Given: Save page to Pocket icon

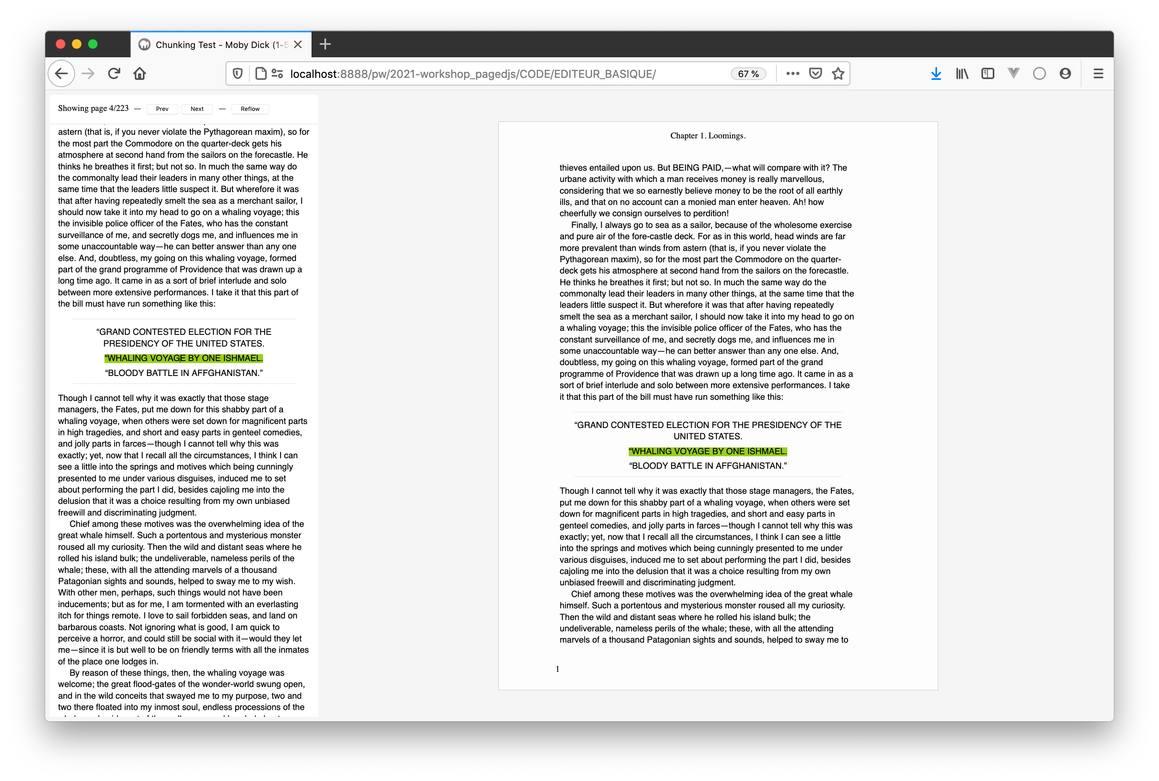Looking at the screenshot, I should (x=815, y=74).
